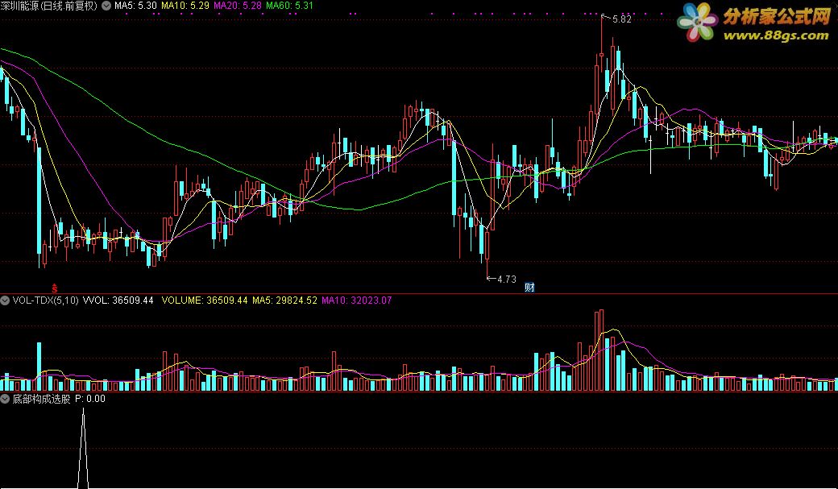
Task: Click the red S marker below the chart
Action: click(x=54, y=288)
